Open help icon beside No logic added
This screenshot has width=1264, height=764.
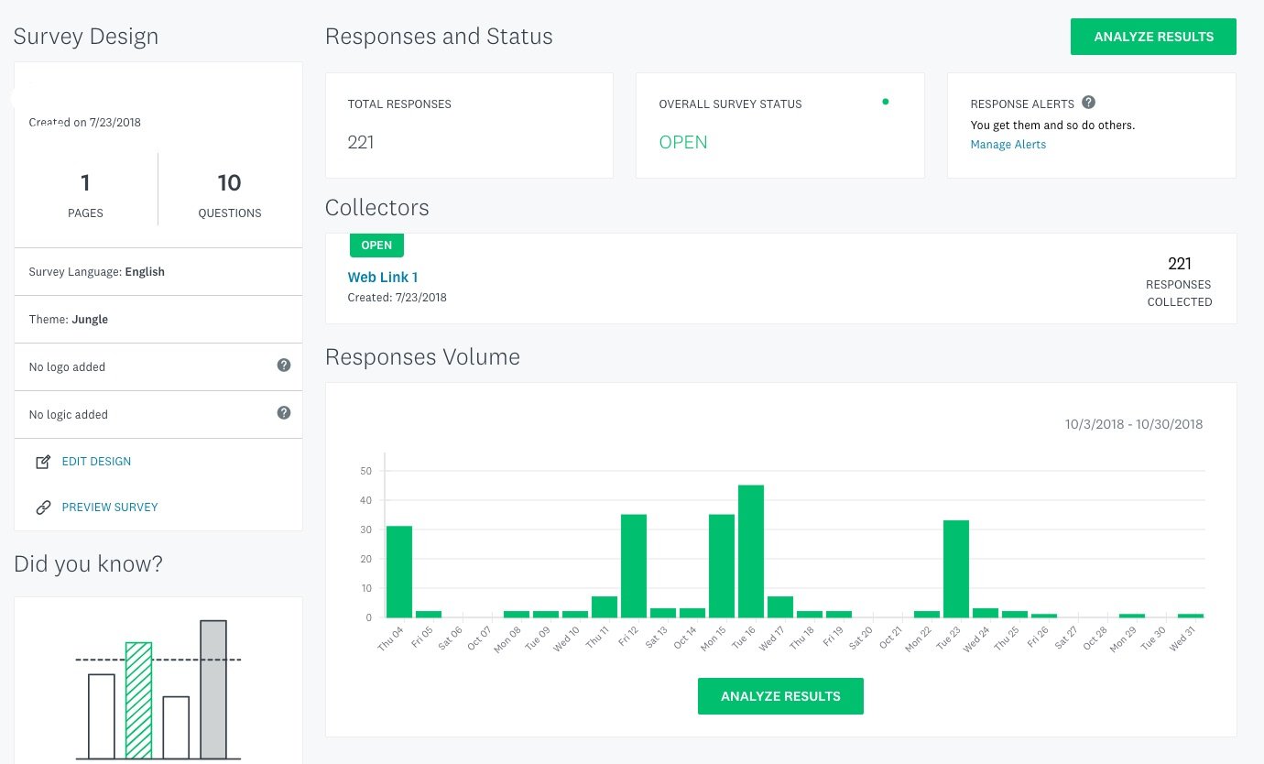point(284,413)
